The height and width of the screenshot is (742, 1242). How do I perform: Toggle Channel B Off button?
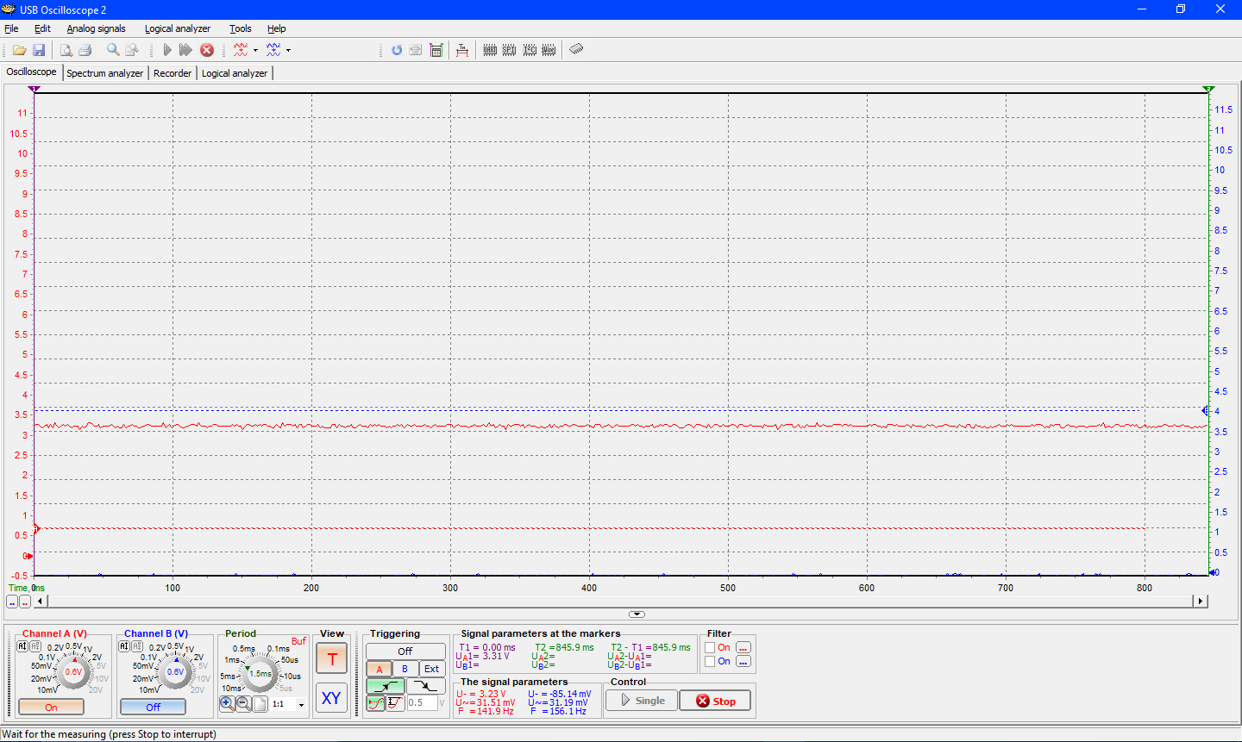point(153,707)
